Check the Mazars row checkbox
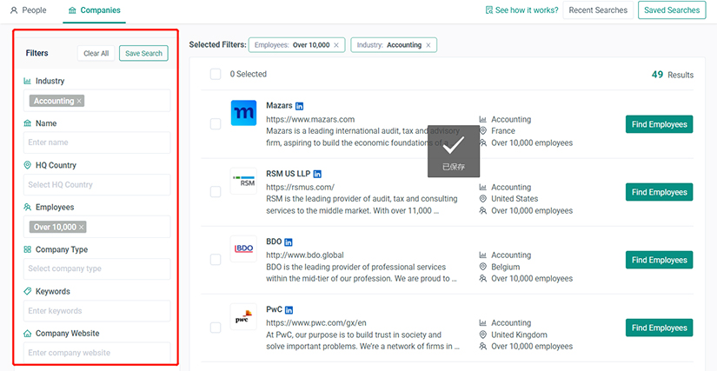717x371 pixels. coord(216,124)
